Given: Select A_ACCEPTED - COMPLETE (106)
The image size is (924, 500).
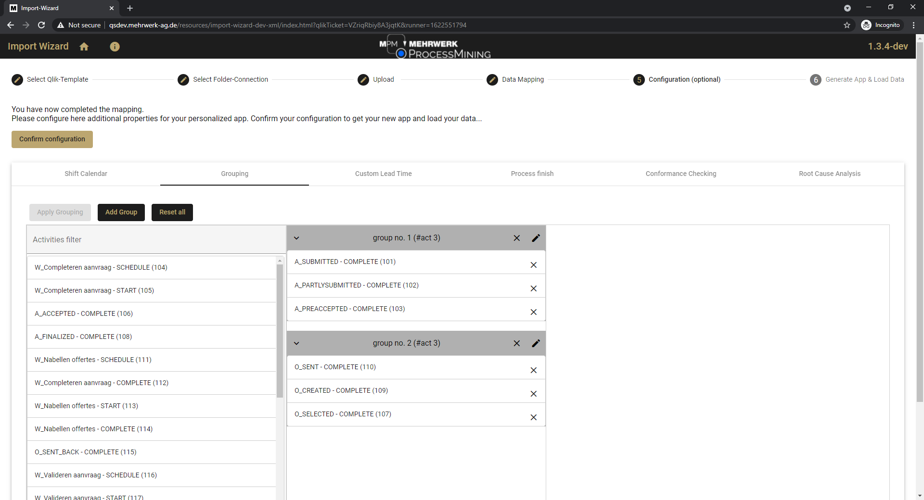Looking at the screenshot, I should 152,313.
